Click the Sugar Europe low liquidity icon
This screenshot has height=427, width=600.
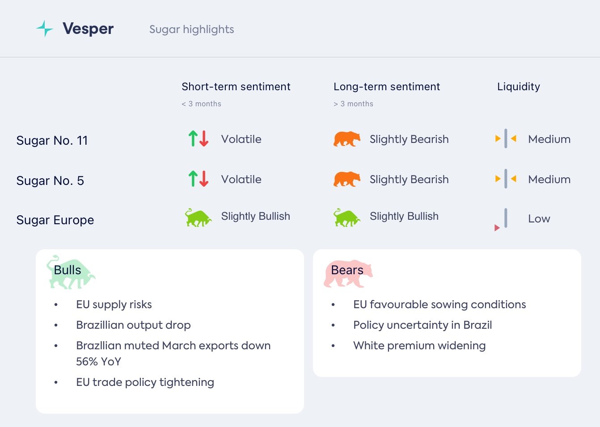click(503, 219)
